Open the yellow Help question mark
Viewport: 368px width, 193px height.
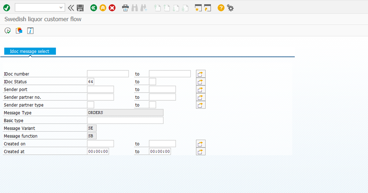221,7
